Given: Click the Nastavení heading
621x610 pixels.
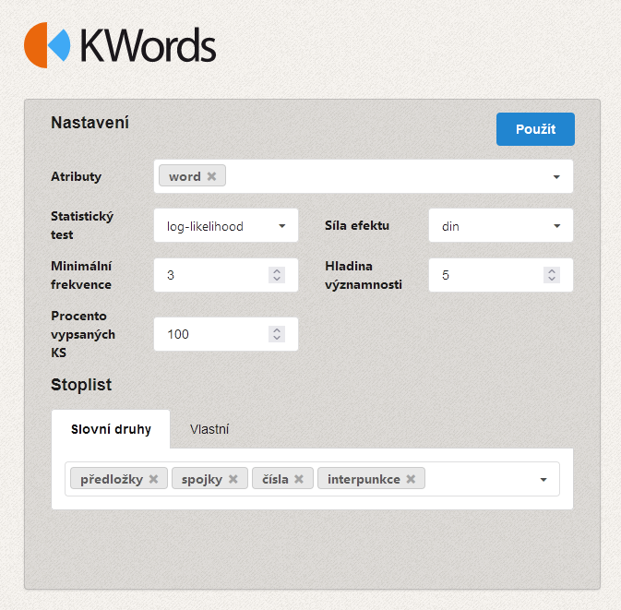Looking at the screenshot, I should pos(90,123).
